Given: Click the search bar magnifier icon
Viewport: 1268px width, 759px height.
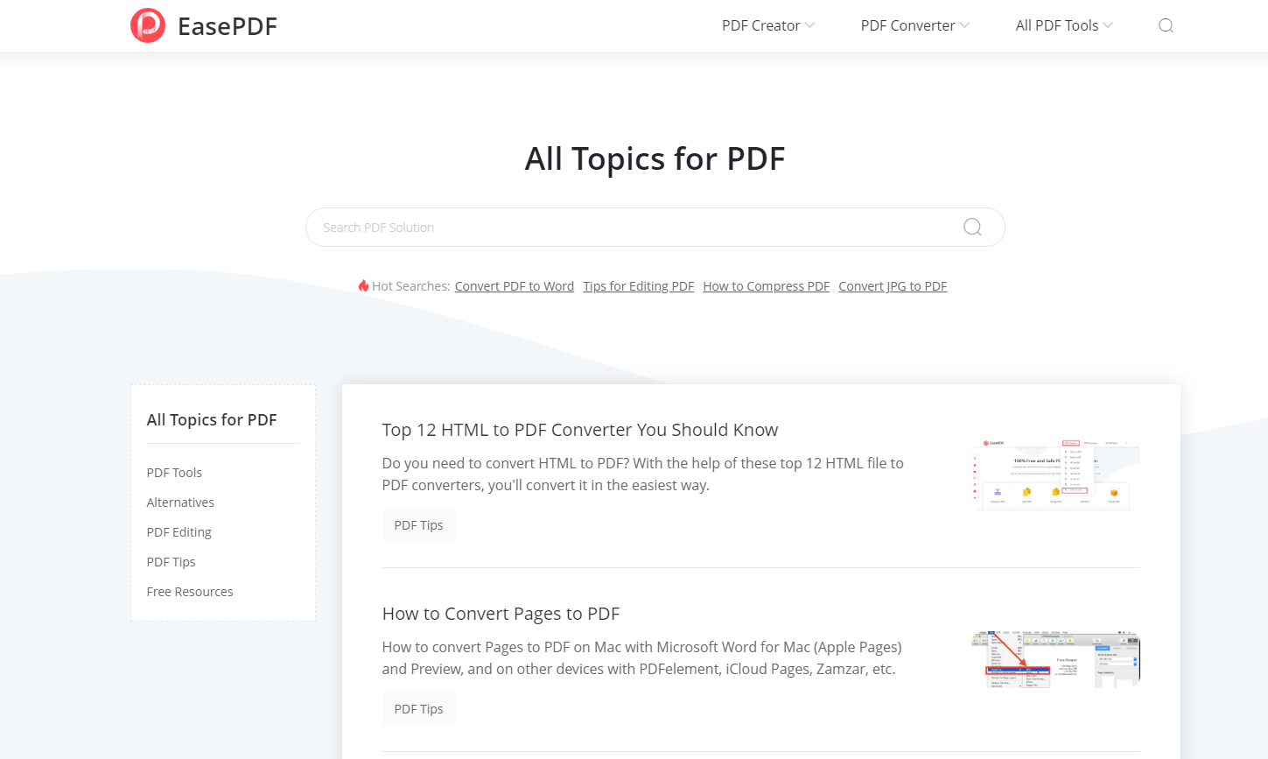Looking at the screenshot, I should pyautogui.click(x=972, y=227).
